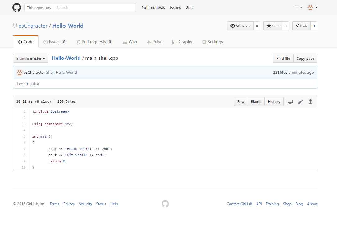The width and height of the screenshot is (337, 226).
Task: Expand the Branch: master selector
Action: 31,59
